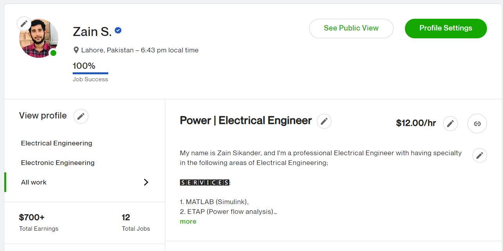Open Profile Settings
This screenshot has height=251, width=503.
coord(446,28)
